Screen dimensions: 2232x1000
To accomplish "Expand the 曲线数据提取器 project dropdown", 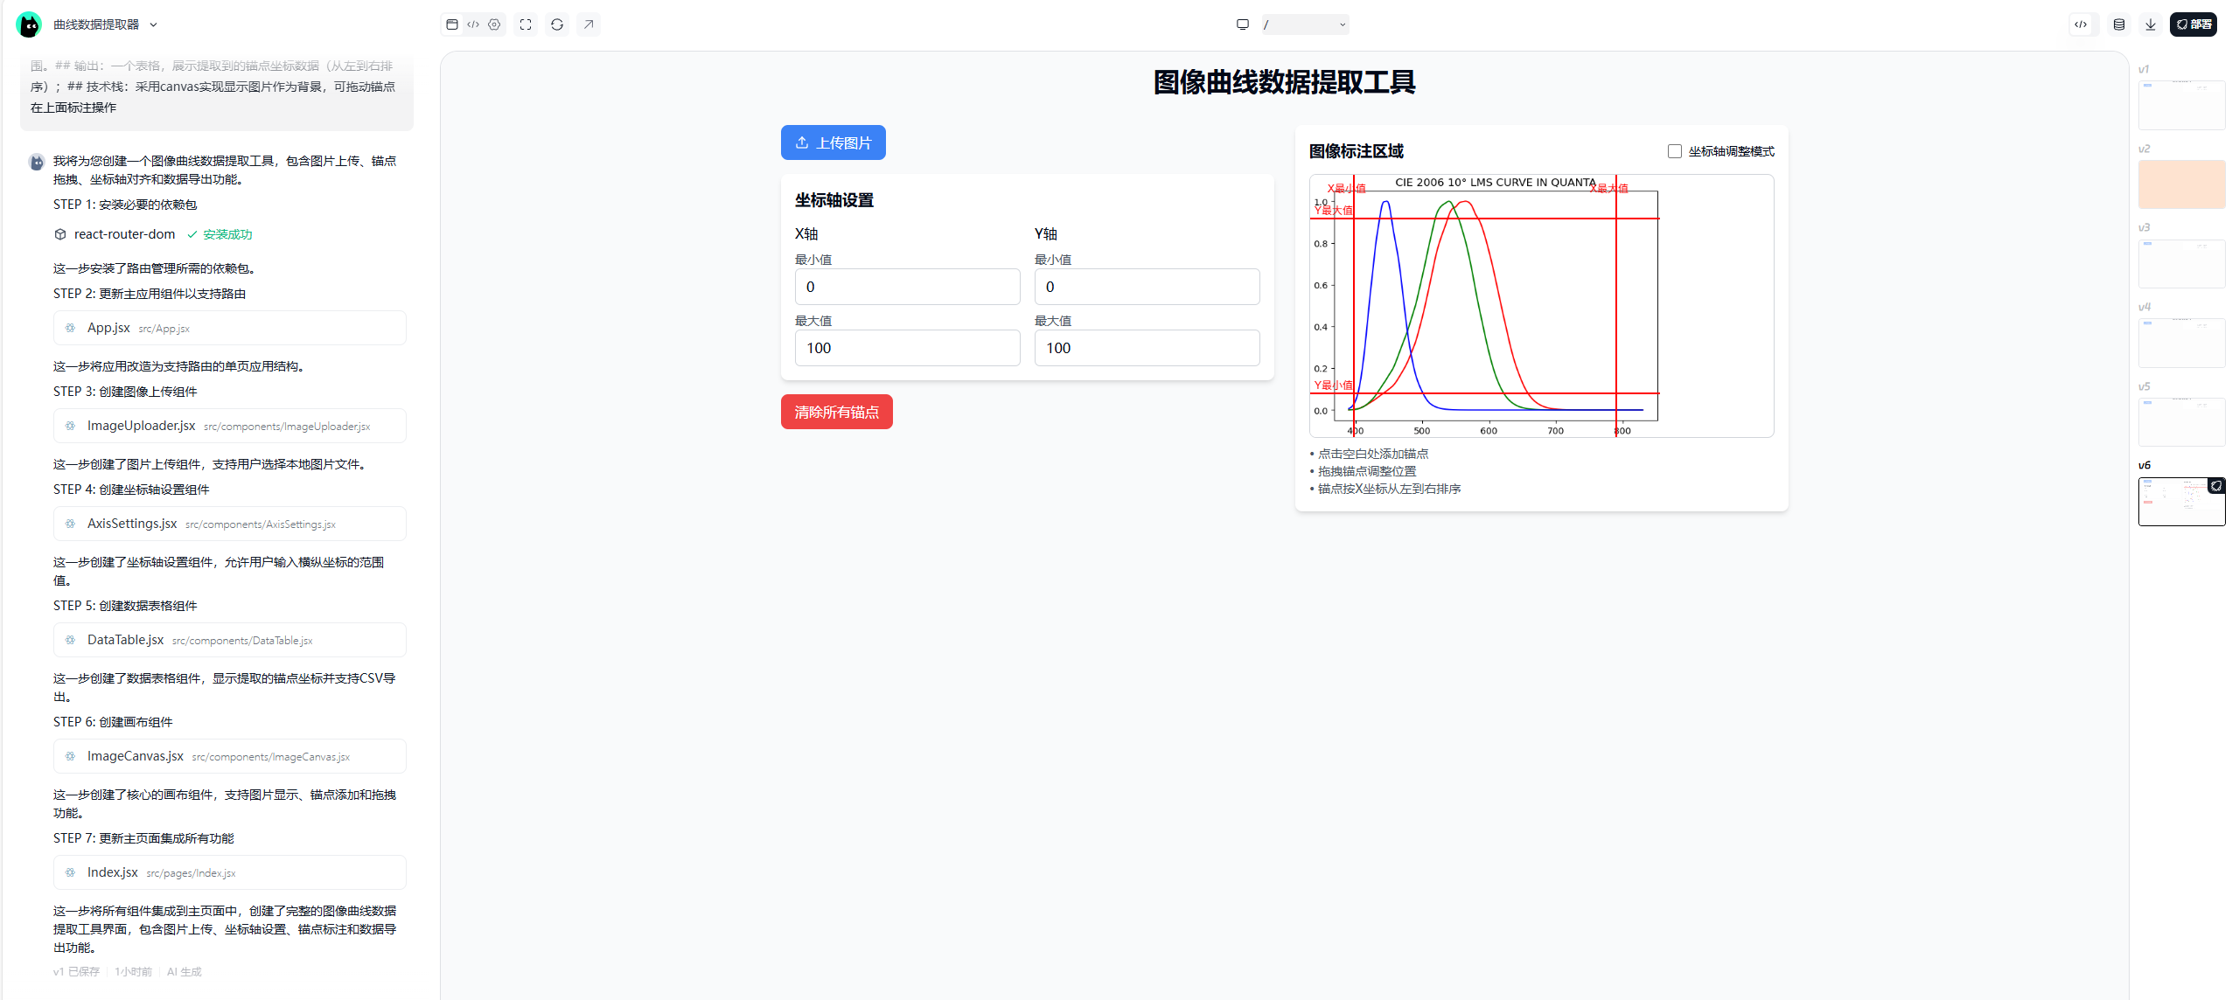I will click(x=153, y=24).
